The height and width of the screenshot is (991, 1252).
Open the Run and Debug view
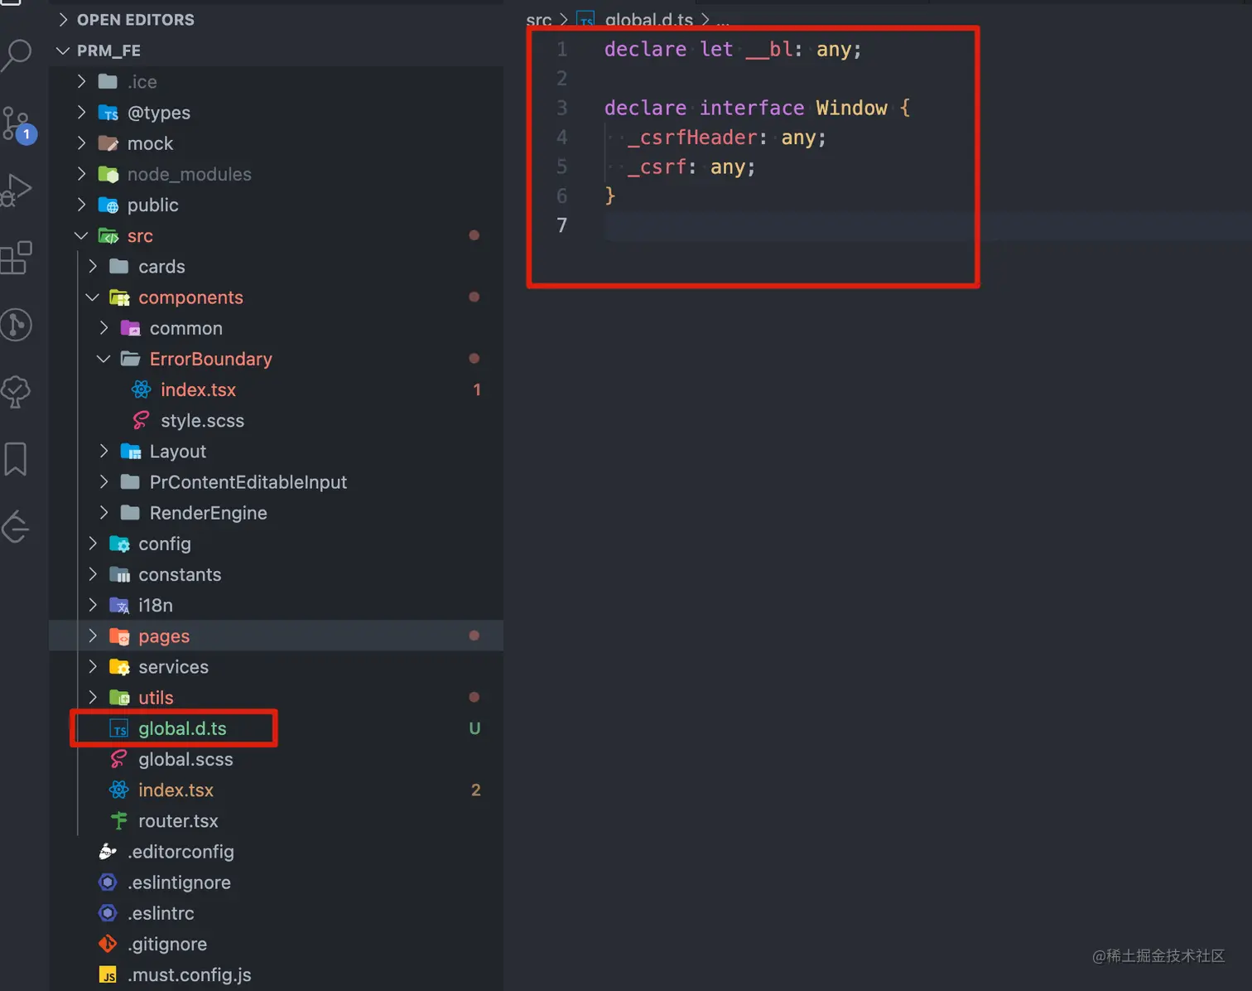pos(17,191)
